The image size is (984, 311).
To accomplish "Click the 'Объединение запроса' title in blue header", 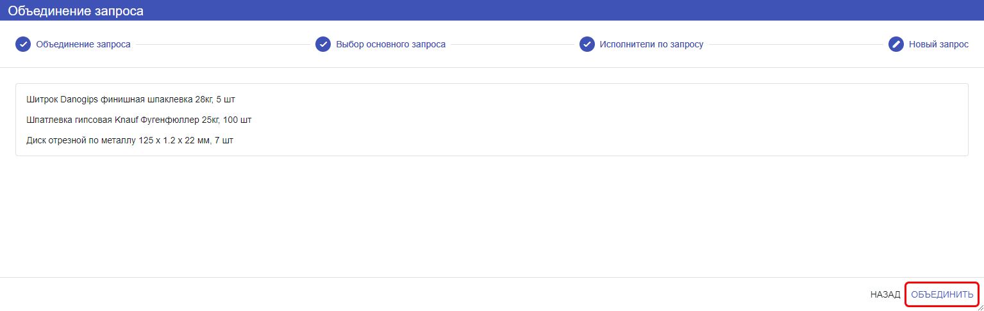I will (76, 11).
